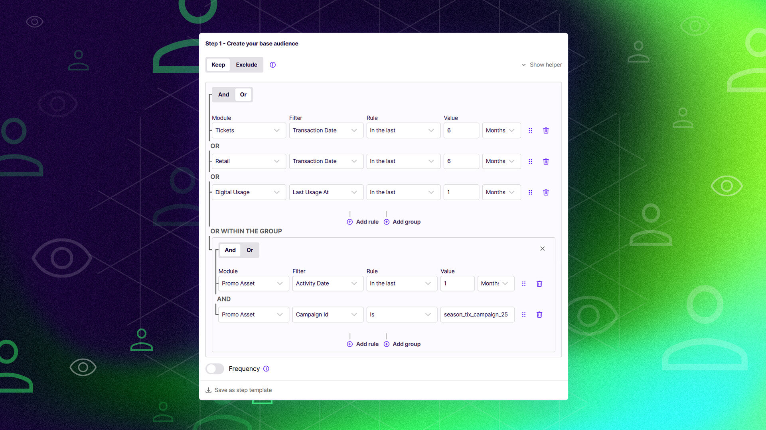Click info icon next to Exclude
This screenshot has width=766, height=430.
(272, 65)
